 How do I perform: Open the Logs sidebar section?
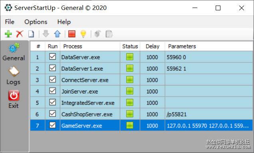coord(14,76)
